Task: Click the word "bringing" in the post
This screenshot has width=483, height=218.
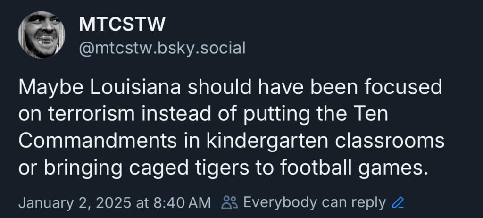Action: (77, 168)
